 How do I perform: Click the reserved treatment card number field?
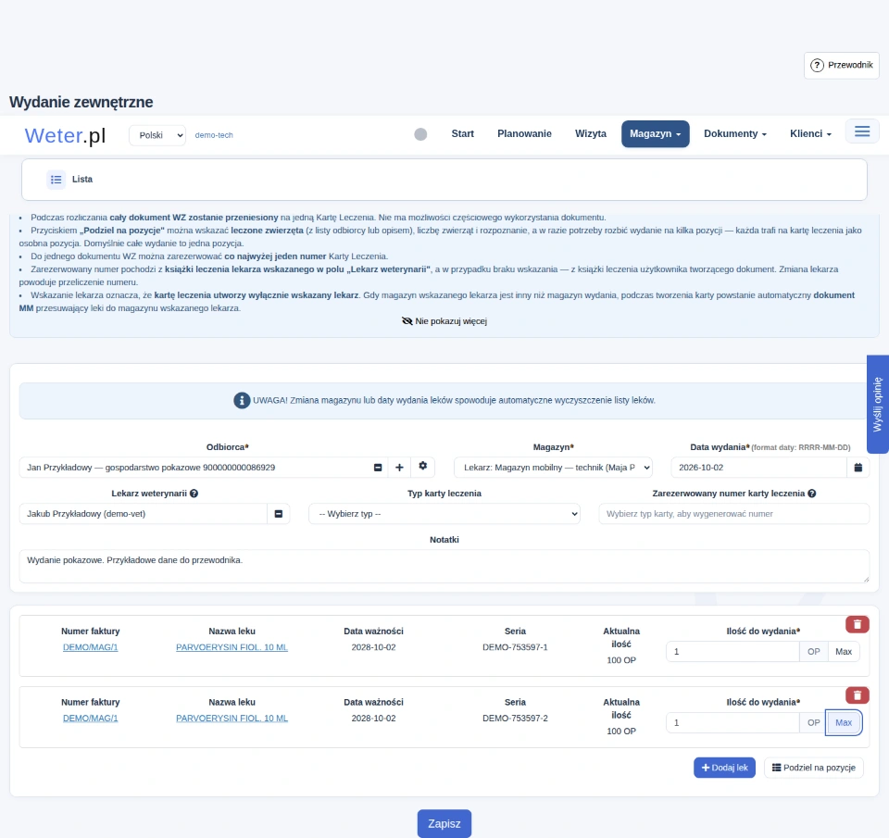coord(734,514)
